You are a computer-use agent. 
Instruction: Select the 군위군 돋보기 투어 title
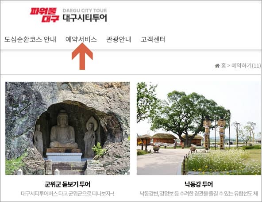click(x=68, y=184)
